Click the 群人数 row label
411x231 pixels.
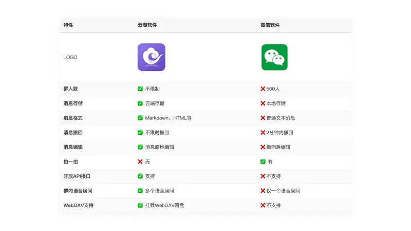coord(70,88)
